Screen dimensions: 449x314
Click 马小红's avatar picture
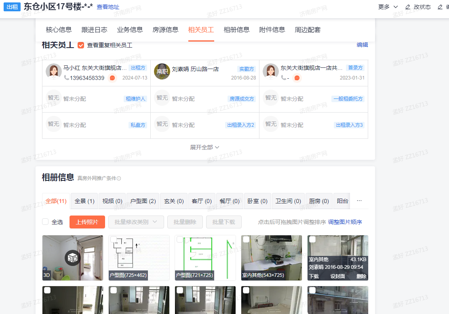(x=53, y=71)
